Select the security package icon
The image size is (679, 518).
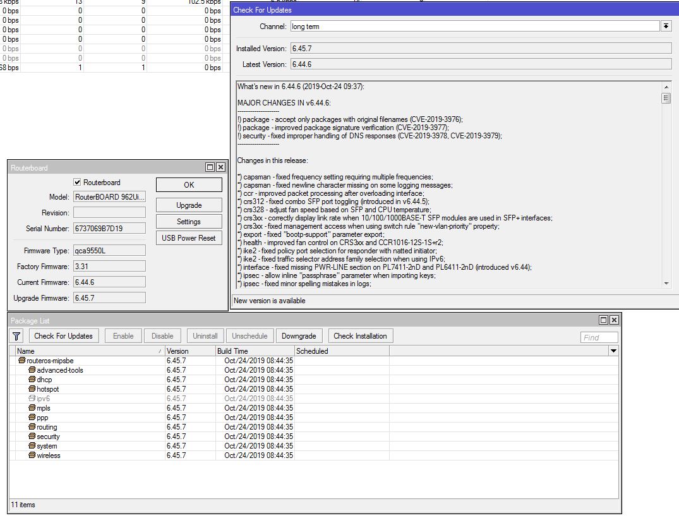tap(32, 437)
